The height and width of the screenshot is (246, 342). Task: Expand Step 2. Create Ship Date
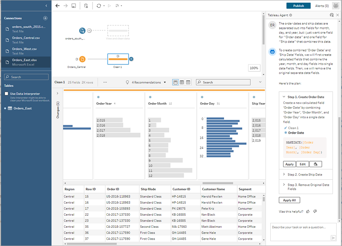(305, 174)
